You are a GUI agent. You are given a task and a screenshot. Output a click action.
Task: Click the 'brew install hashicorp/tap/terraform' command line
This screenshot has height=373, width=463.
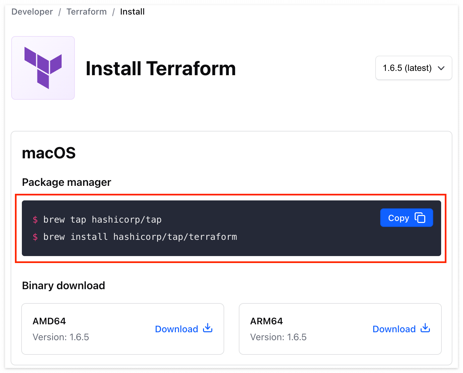click(x=140, y=237)
